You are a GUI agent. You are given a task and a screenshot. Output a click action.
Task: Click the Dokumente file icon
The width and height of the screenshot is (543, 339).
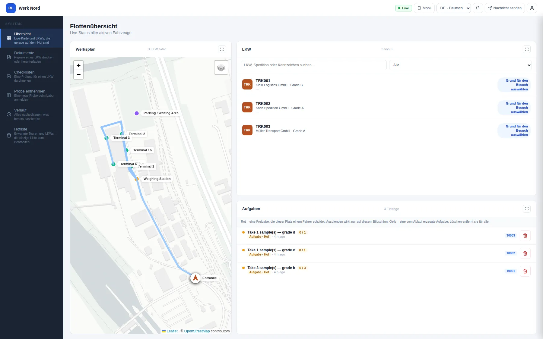pyautogui.click(x=9, y=57)
